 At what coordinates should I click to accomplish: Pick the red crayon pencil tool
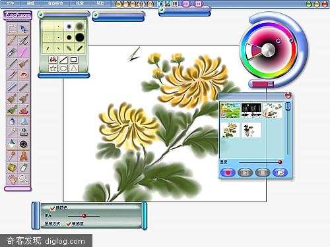click(x=12, y=75)
